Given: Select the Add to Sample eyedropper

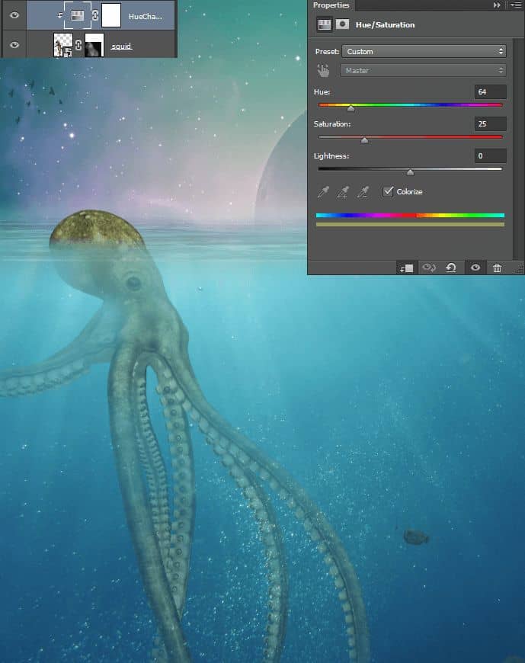Looking at the screenshot, I should click(x=343, y=192).
